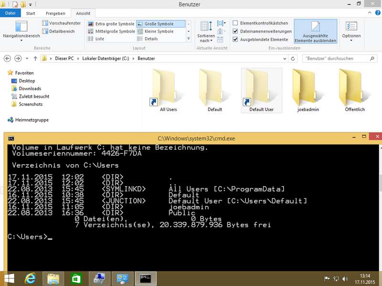Expand the Sortieren nach dropdown
382x286 pixels.
coord(206,31)
